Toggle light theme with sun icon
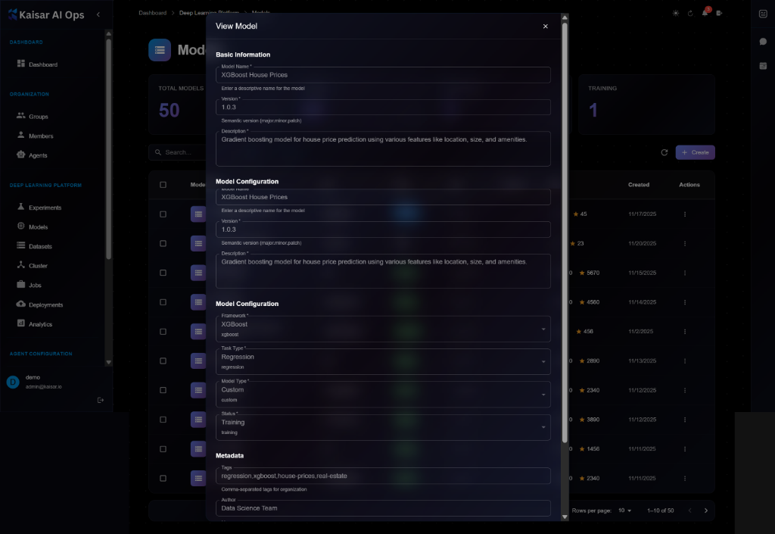 [675, 13]
